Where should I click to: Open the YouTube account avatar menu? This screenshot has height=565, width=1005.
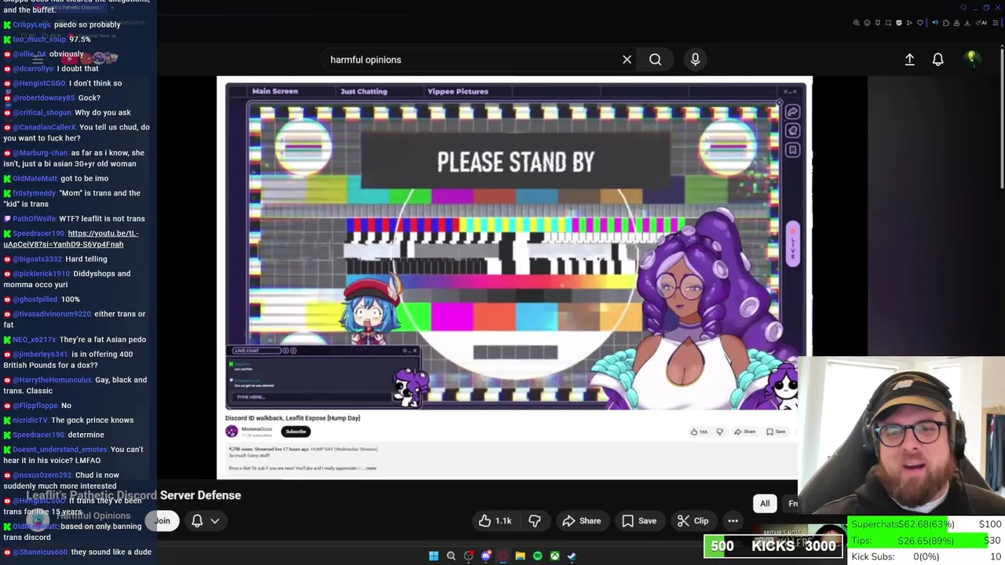(971, 59)
